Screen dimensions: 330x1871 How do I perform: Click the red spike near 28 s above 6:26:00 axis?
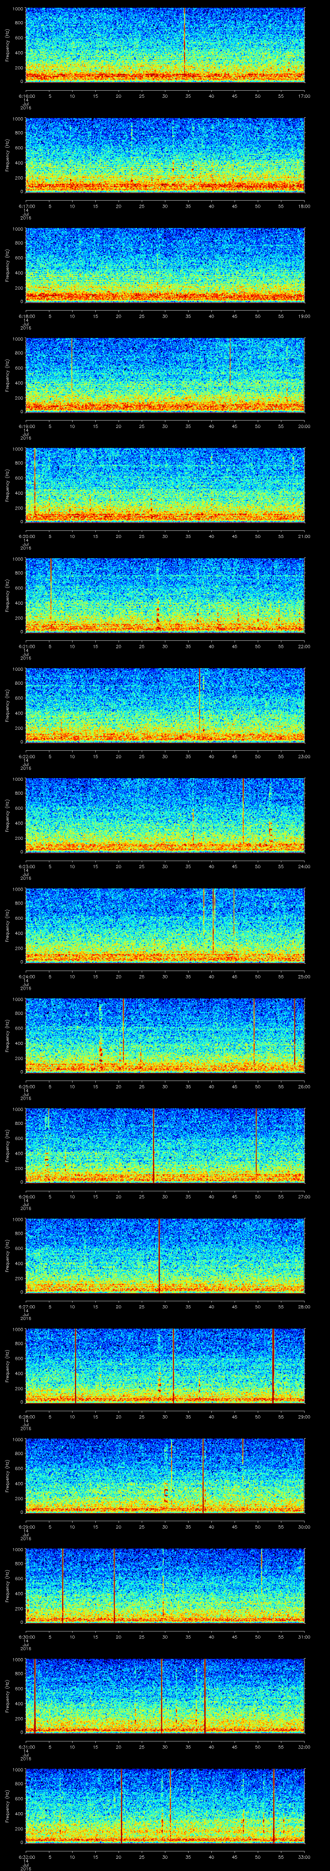(154, 1145)
